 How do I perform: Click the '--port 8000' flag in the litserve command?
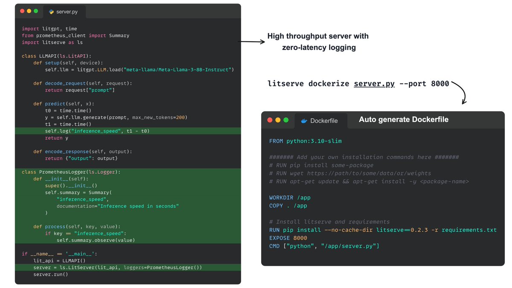[x=424, y=84]
